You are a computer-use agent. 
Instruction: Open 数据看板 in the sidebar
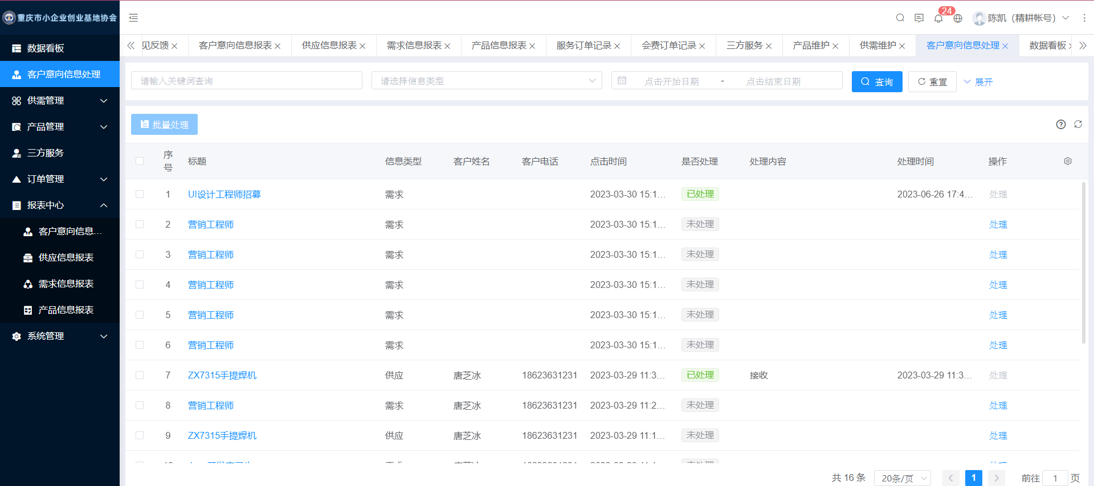[x=60, y=48]
